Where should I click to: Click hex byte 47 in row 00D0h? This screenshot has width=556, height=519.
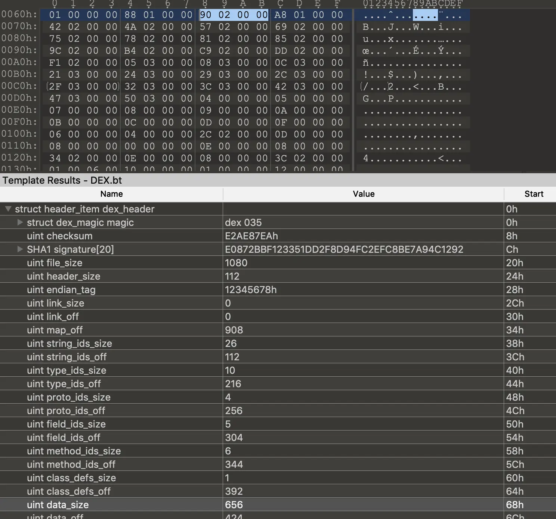[x=55, y=98]
